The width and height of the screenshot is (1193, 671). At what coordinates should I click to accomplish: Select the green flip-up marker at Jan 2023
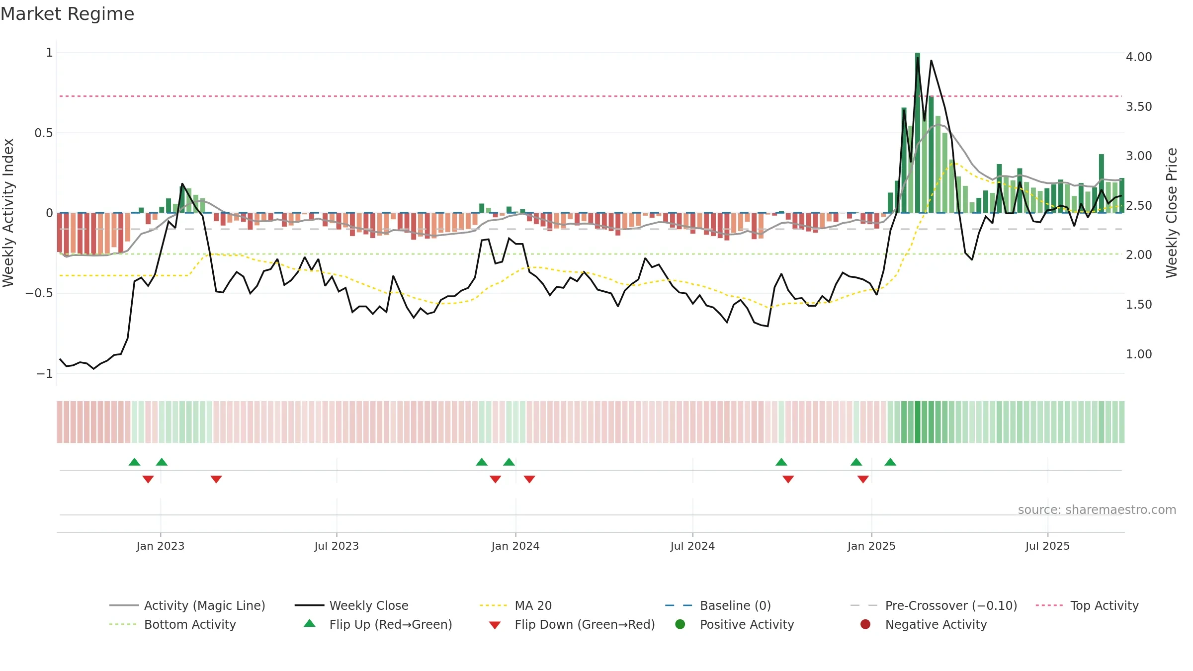[x=162, y=462]
